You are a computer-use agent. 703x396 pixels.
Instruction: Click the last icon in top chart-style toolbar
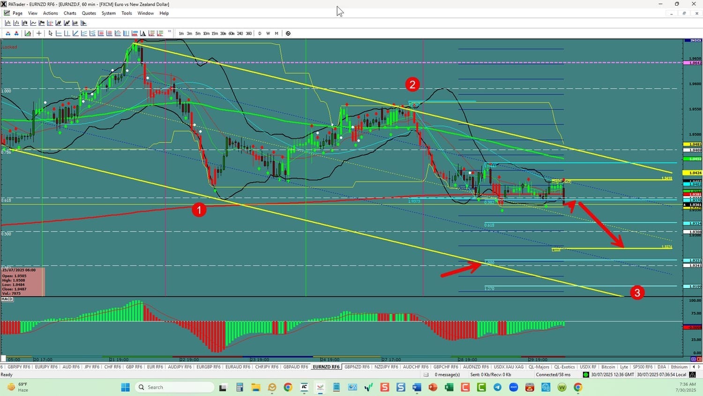(x=84, y=23)
